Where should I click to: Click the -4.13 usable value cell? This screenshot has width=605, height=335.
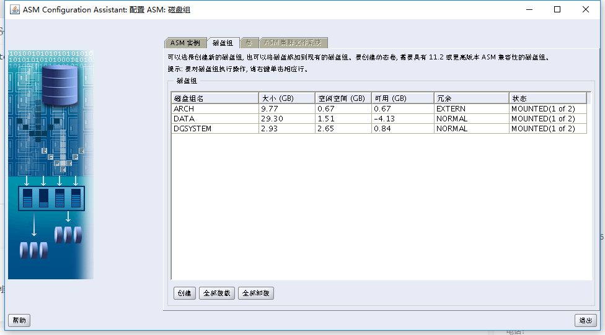click(x=402, y=119)
